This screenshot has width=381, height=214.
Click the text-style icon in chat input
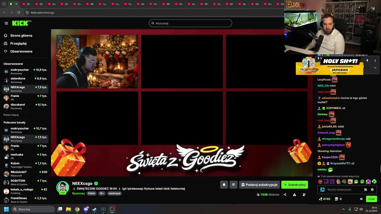coord(366,190)
